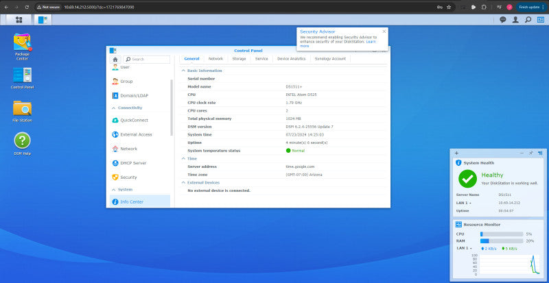This screenshot has width=549, height=283.
Task: Collapse the Basic Information section
Action: point(183,71)
